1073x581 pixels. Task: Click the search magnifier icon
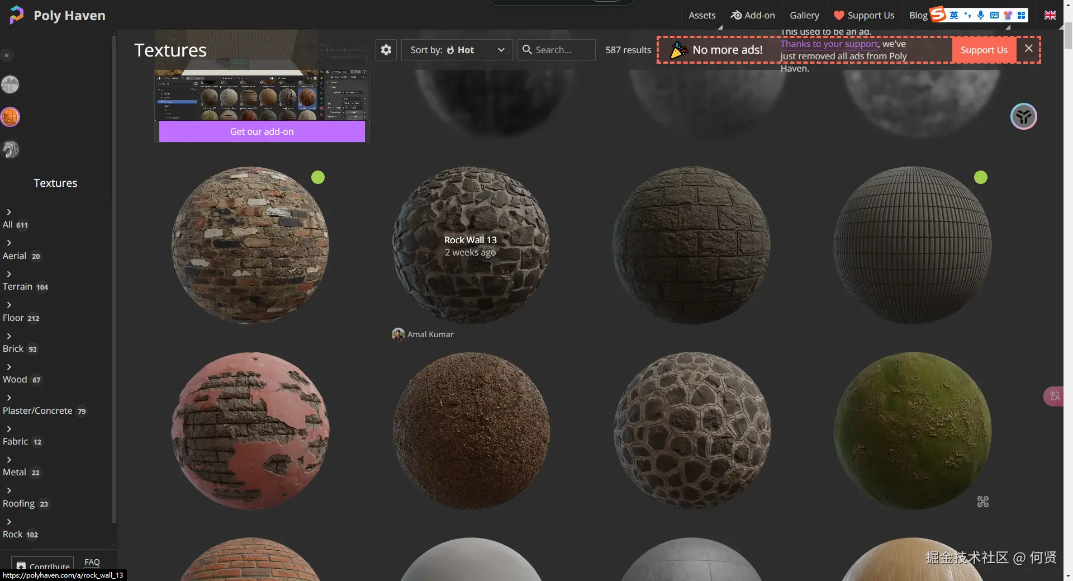[x=528, y=50]
